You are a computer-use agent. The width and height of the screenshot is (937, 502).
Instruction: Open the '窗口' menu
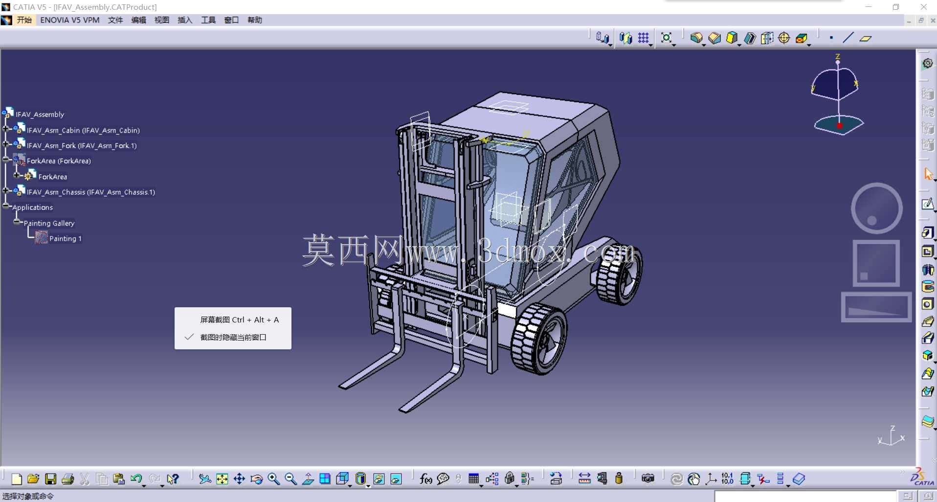tap(231, 20)
